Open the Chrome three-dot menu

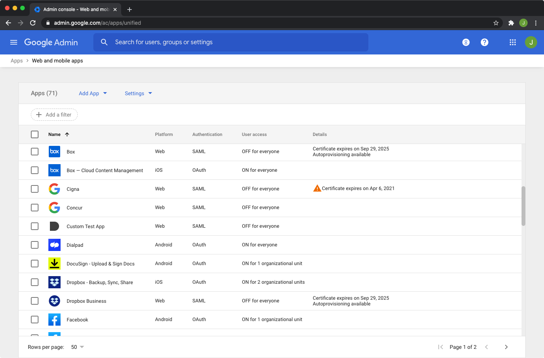coord(536,23)
